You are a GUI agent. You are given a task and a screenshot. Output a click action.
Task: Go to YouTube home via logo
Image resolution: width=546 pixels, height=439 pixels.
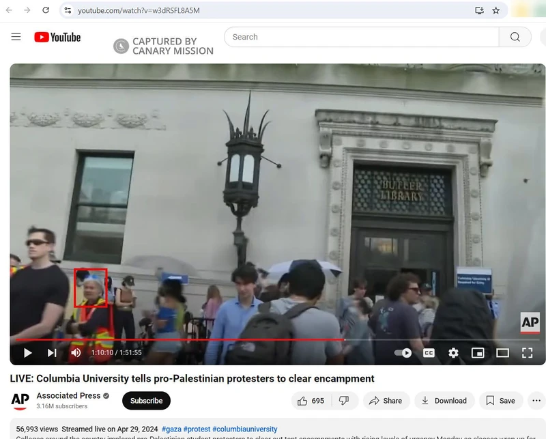tap(58, 37)
